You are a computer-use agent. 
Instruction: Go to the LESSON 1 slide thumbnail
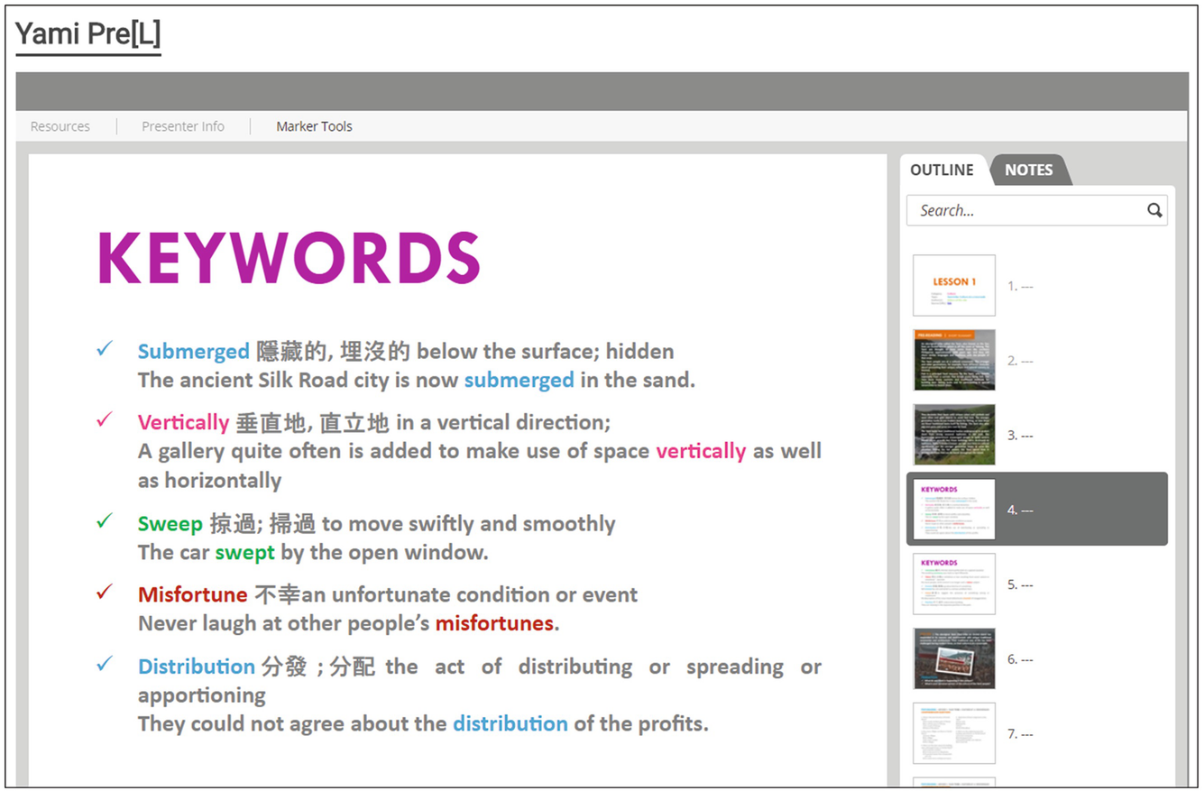[x=954, y=286]
